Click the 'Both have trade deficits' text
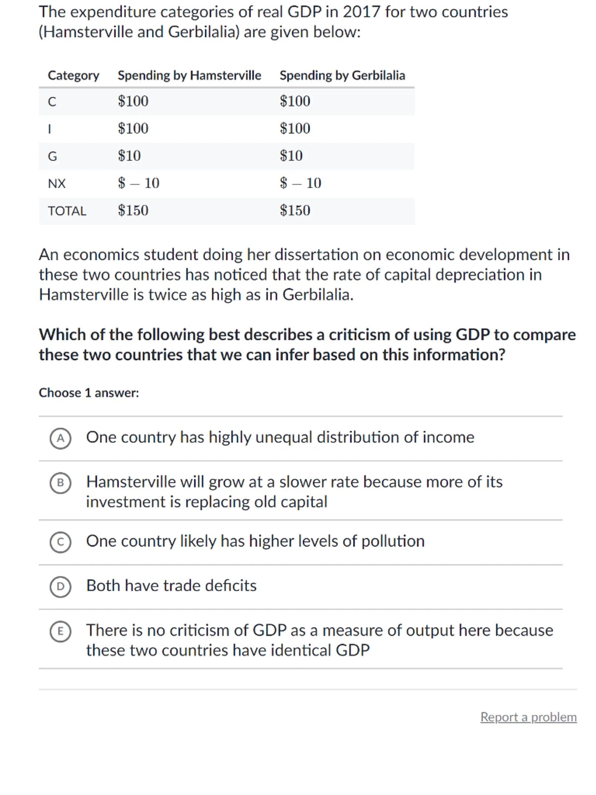The height and width of the screenshot is (795, 596). [171, 586]
